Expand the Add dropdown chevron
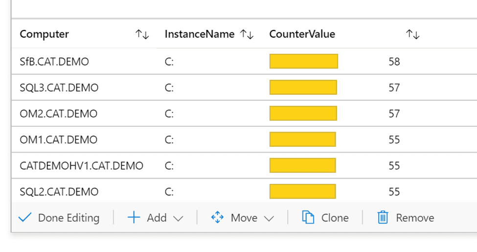Image resolution: width=477 pixels, height=252 pixels. pos(178,218)
